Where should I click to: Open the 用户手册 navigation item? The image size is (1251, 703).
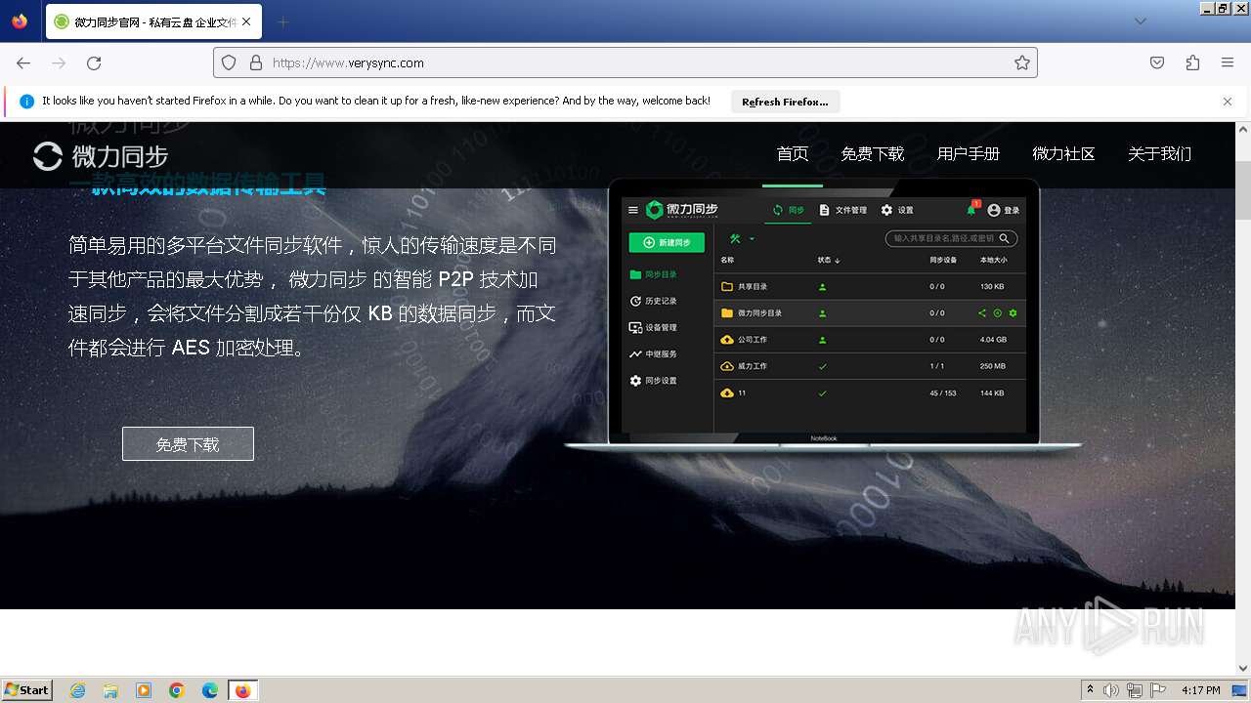tap(968, 154)
